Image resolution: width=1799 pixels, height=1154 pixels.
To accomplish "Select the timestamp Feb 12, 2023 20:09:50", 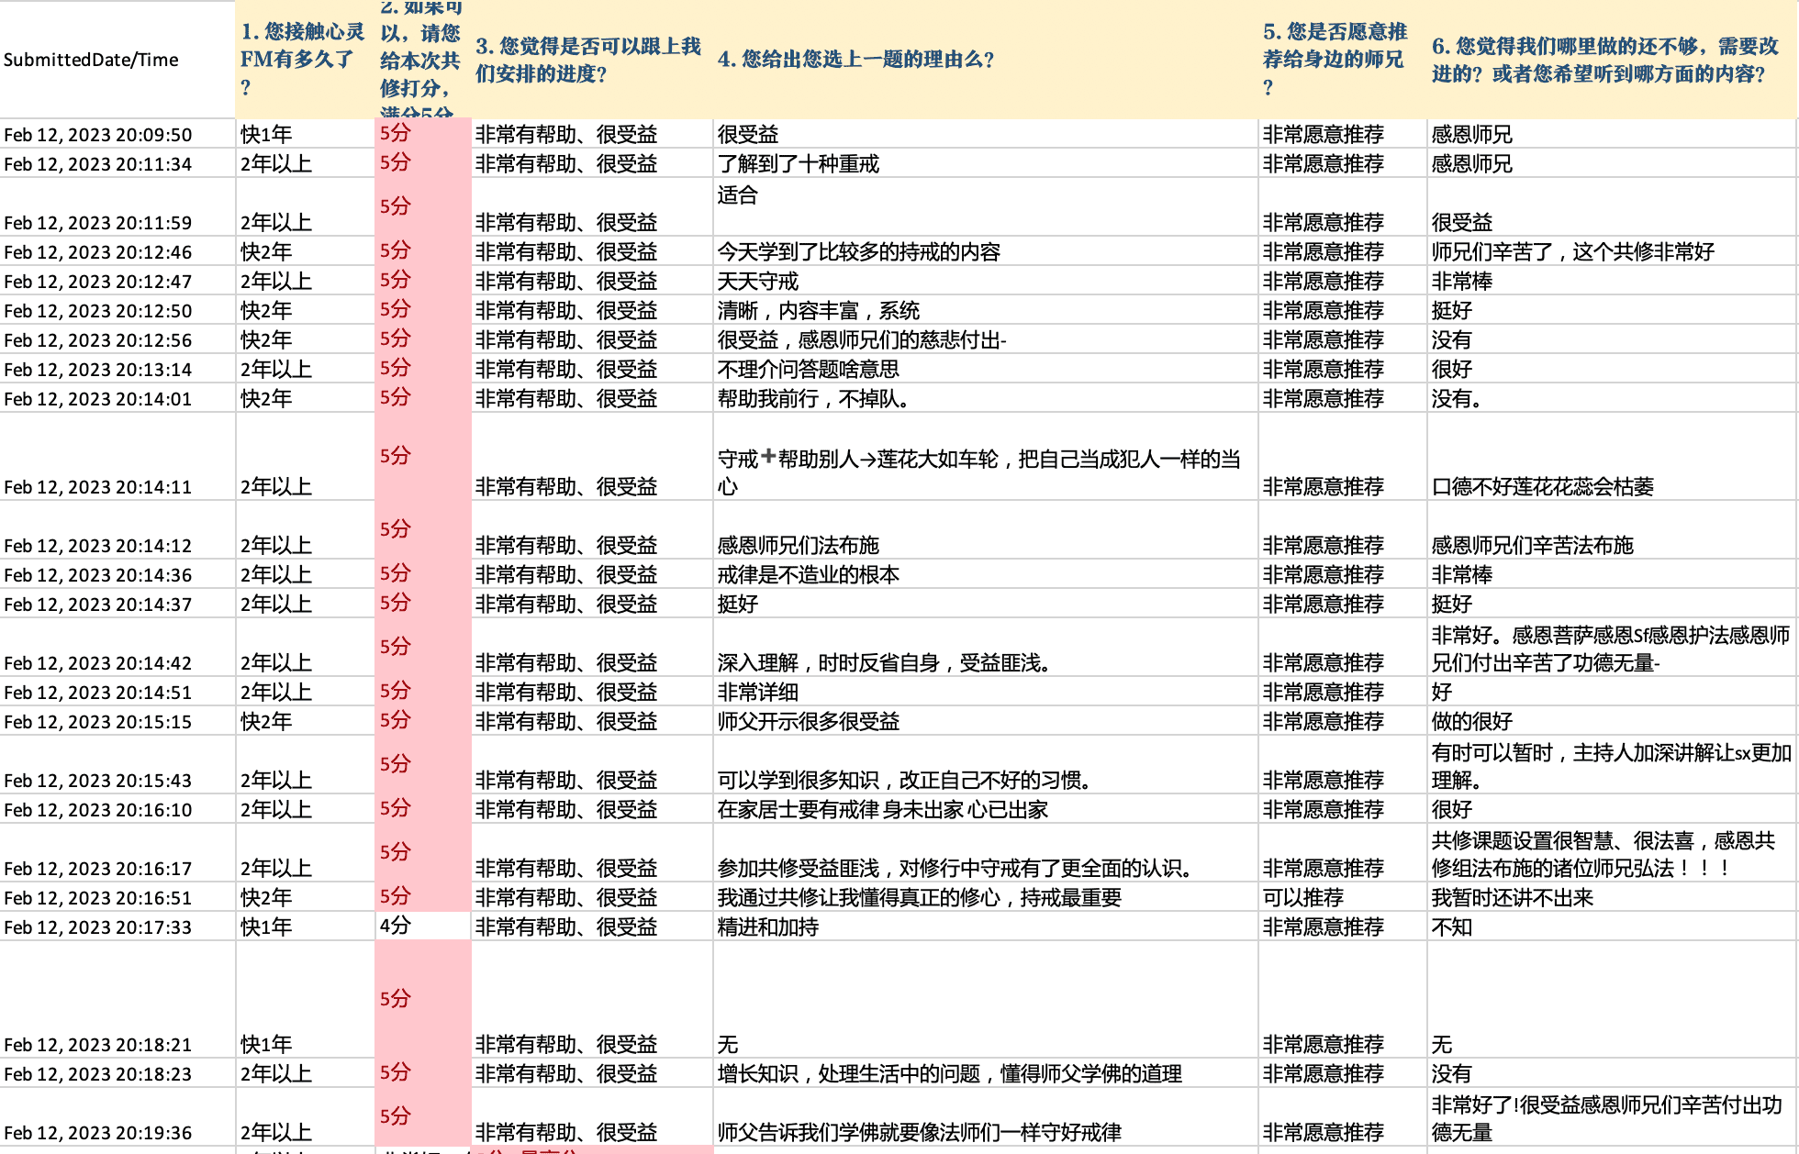I will pyautogui.click(x=98, y=135).
